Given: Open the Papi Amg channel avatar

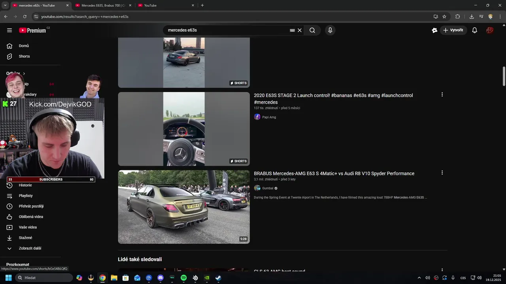Looking at the screenshot, I should point(257,117).
